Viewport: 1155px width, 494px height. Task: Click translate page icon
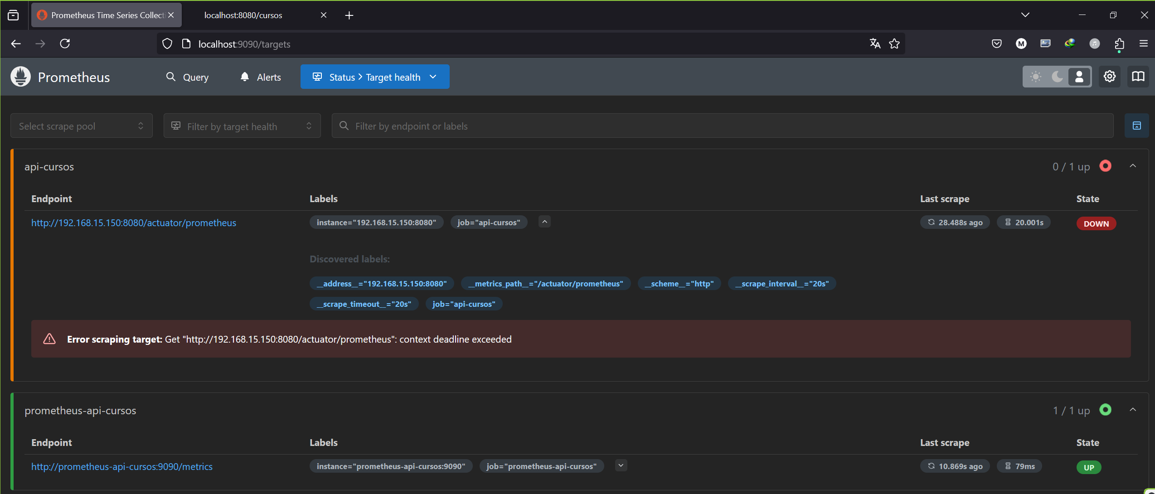[875, 44]
